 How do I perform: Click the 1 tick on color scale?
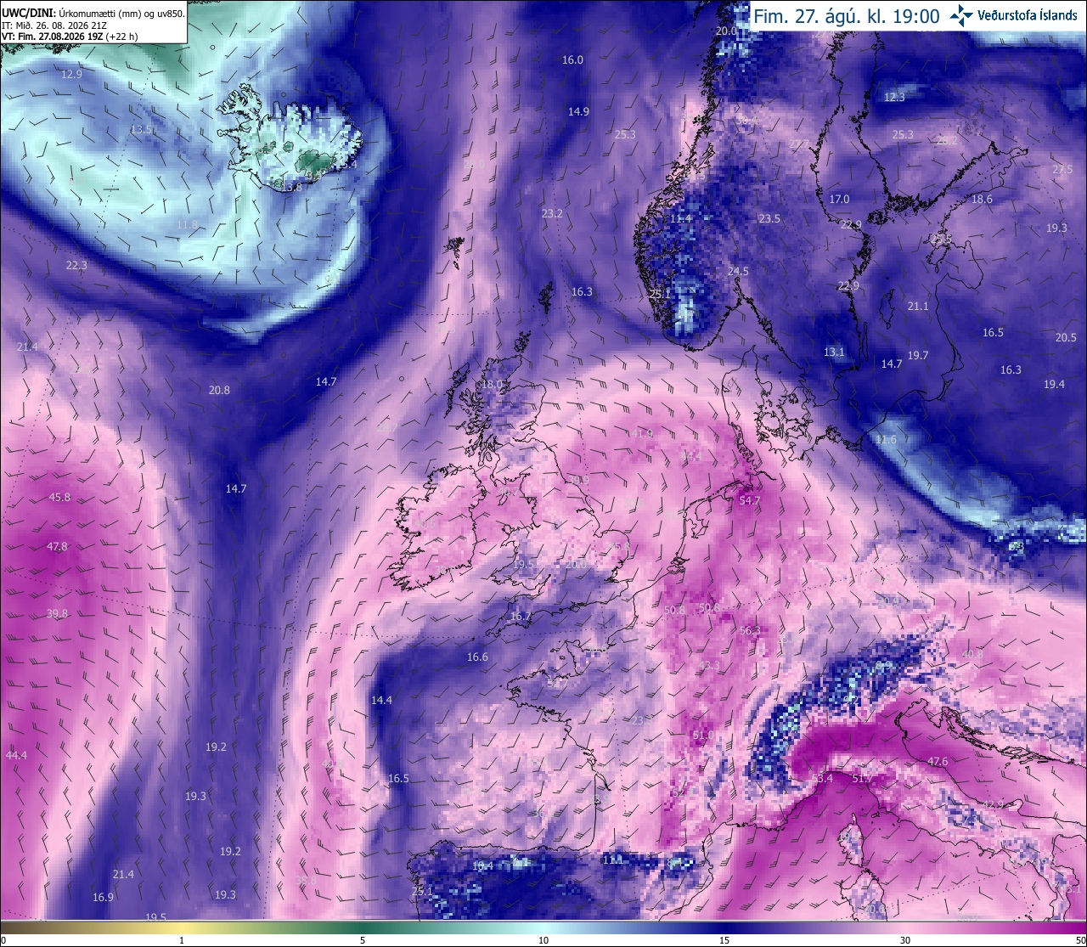(x=182, y=940)
